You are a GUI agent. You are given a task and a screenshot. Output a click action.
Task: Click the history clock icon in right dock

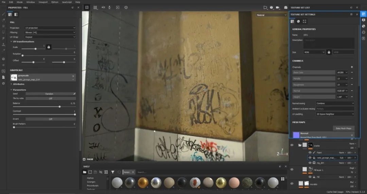364,32
